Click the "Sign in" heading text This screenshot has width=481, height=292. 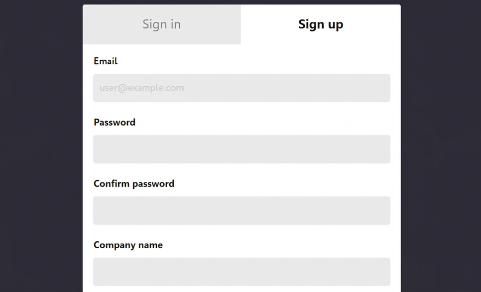coord(162,24)
